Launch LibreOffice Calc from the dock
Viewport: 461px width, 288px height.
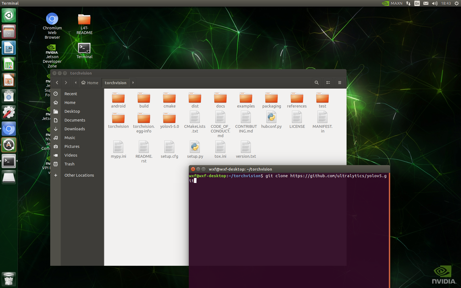click(x=9, y=64)
